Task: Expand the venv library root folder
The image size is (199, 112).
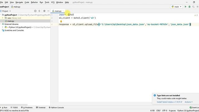Action: coord(2,18)
